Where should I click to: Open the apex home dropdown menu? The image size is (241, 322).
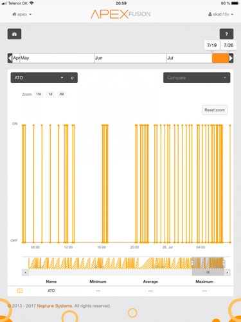(x=22, y=14)
